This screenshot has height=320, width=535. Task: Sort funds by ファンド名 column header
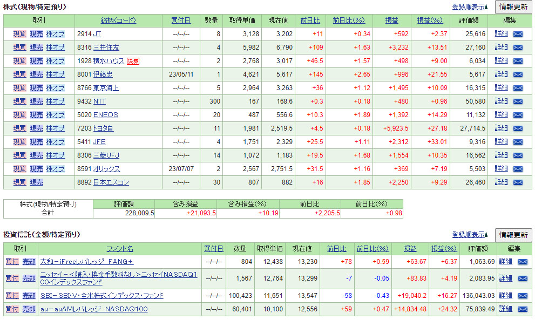pos(120,249)
